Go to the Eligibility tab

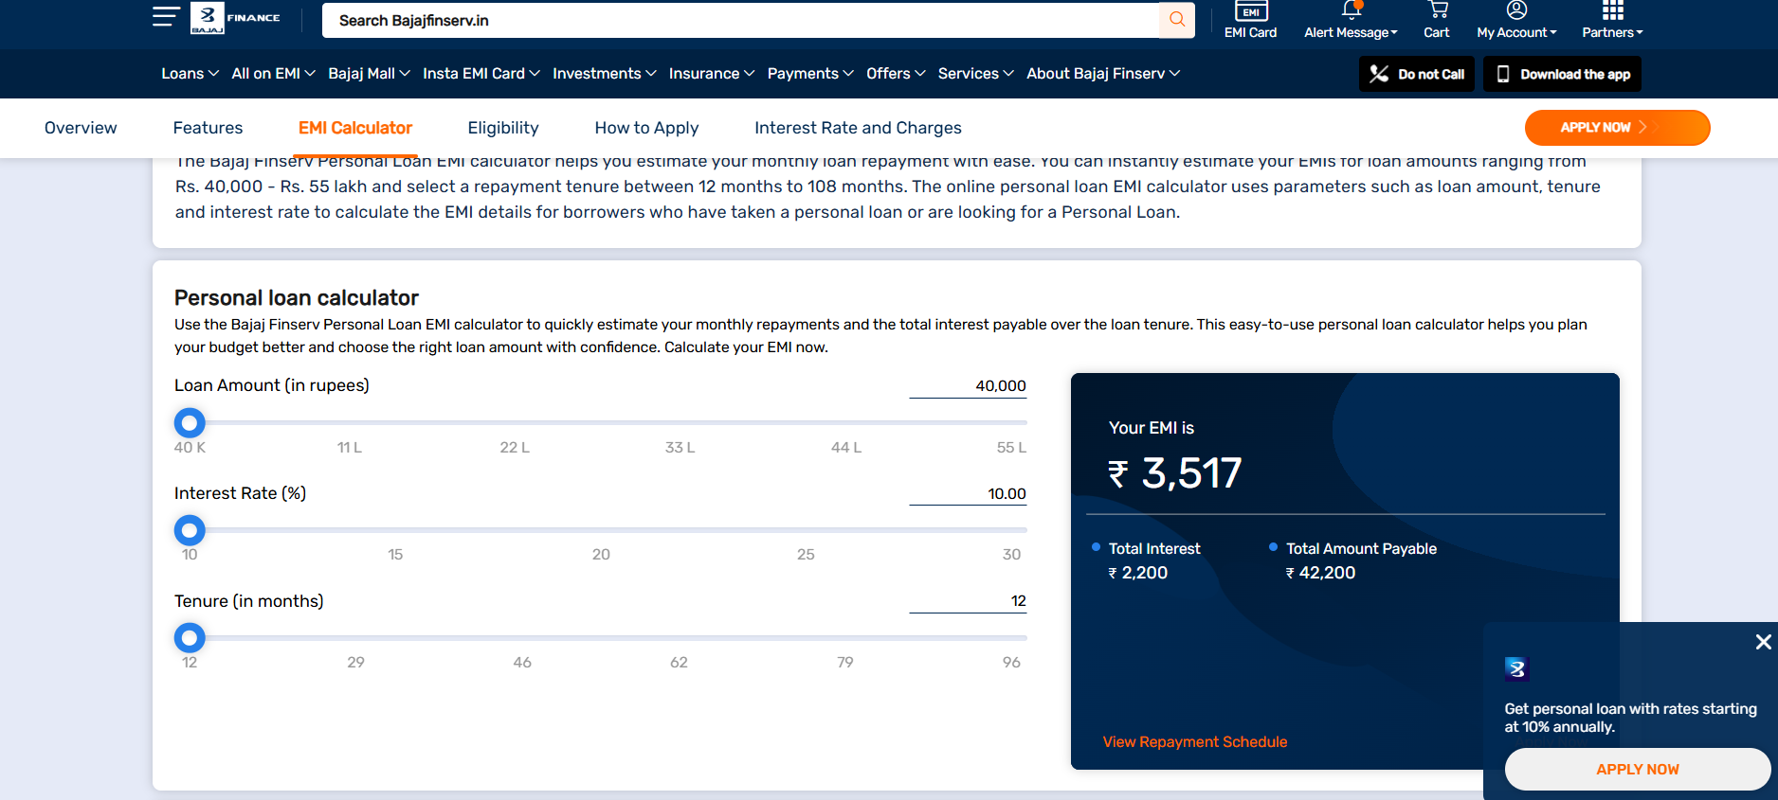503,128
